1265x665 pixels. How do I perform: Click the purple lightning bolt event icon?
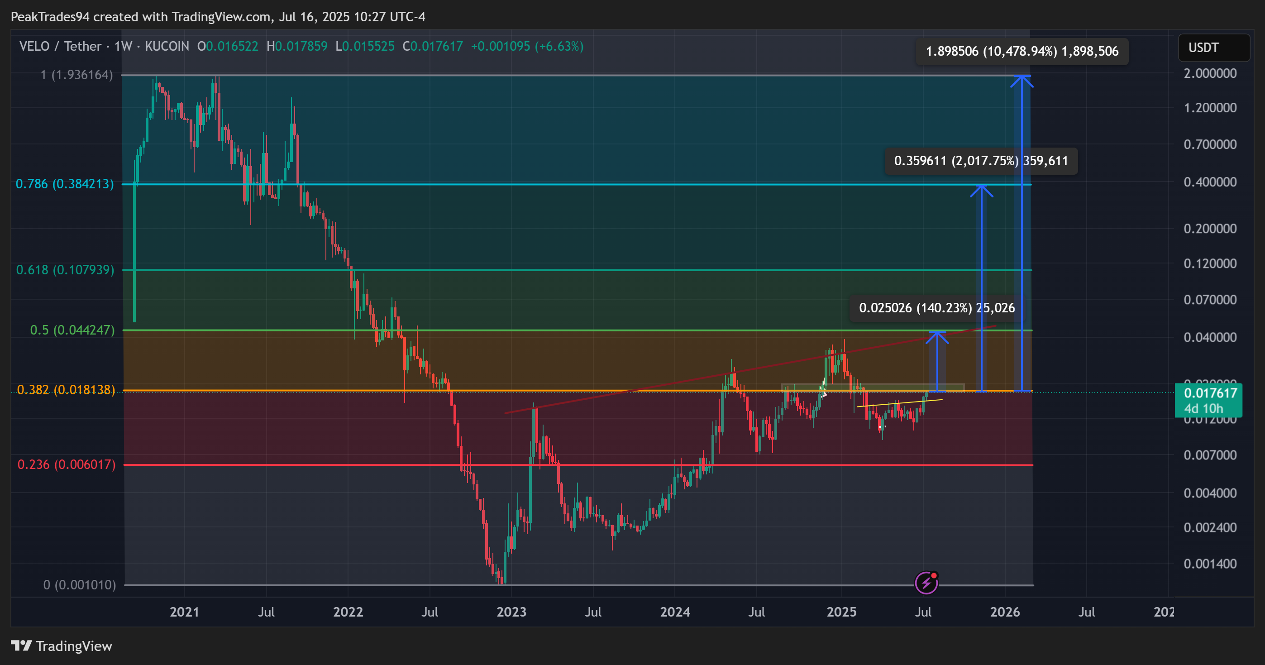click(x=926, y=583)
